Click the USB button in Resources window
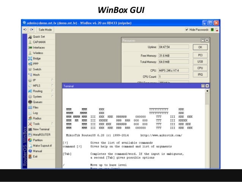Viewport: 242px width, 182px height. coord(200,62)
